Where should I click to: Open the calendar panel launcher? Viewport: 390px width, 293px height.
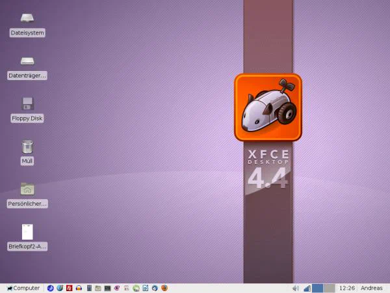[126, 288]
